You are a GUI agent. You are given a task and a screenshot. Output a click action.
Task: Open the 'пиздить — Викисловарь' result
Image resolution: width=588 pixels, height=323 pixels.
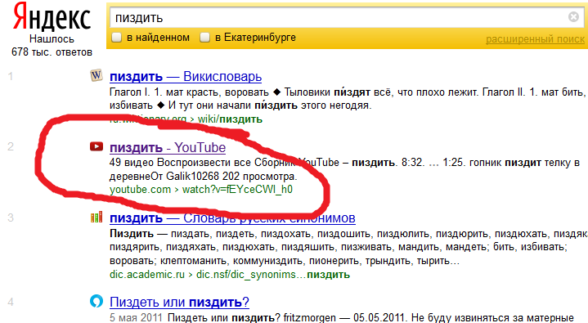pos(186,77)
